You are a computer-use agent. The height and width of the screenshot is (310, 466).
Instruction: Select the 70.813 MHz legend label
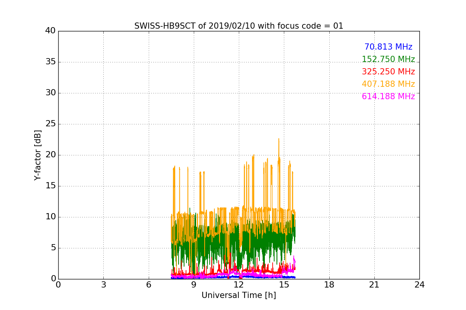388,47
